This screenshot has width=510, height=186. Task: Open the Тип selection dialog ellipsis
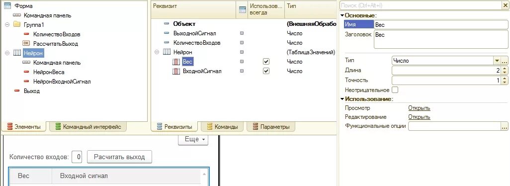504,61
